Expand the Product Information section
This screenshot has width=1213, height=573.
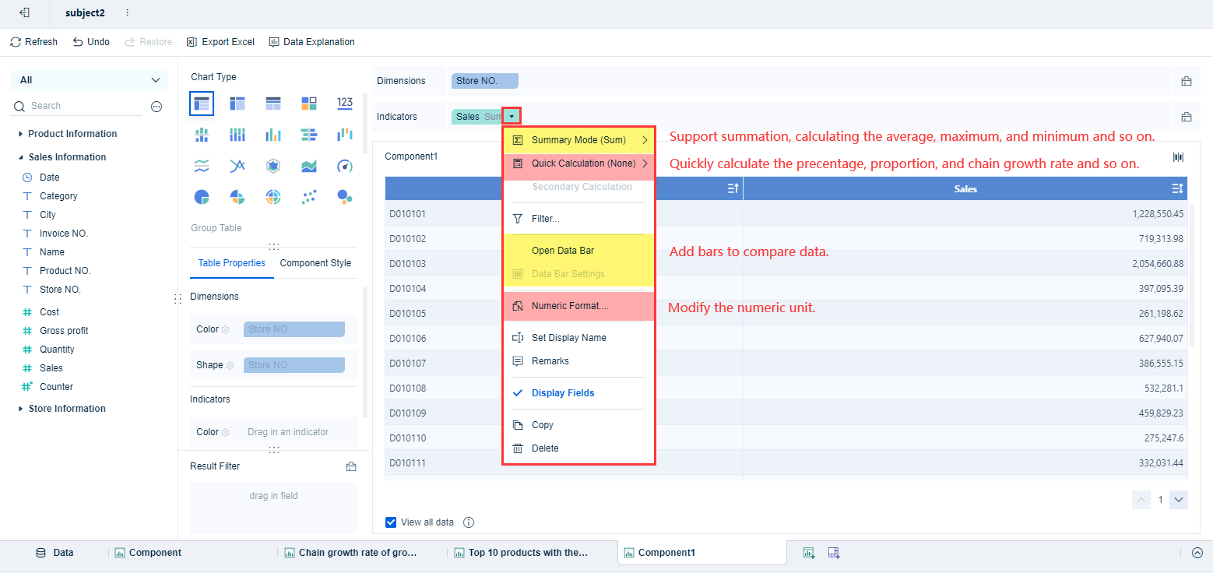[73, 133]
